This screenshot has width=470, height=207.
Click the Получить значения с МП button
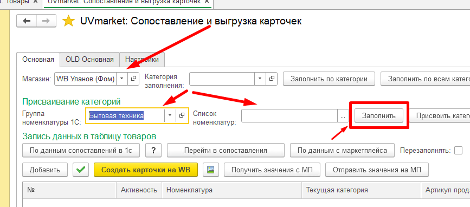pyautogui.click(x=272, y=170)
